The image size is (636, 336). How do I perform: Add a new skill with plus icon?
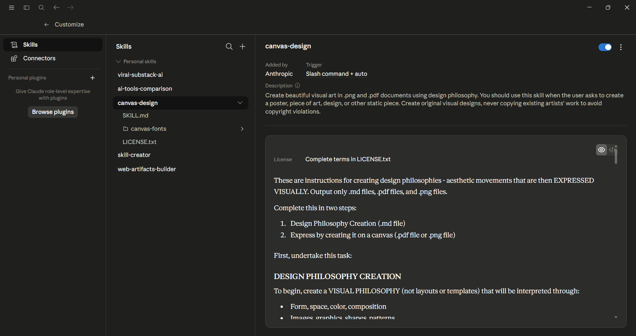[x=243, y=47]
